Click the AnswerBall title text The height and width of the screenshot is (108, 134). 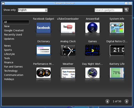click(92, 19)
